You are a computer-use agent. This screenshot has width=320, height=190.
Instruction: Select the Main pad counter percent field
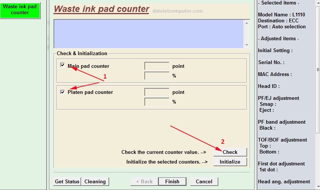pyautogui.click(x=157, y=76)
